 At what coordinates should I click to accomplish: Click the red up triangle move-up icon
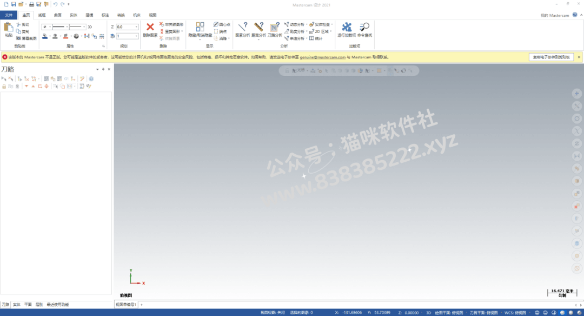coord(33,86)
